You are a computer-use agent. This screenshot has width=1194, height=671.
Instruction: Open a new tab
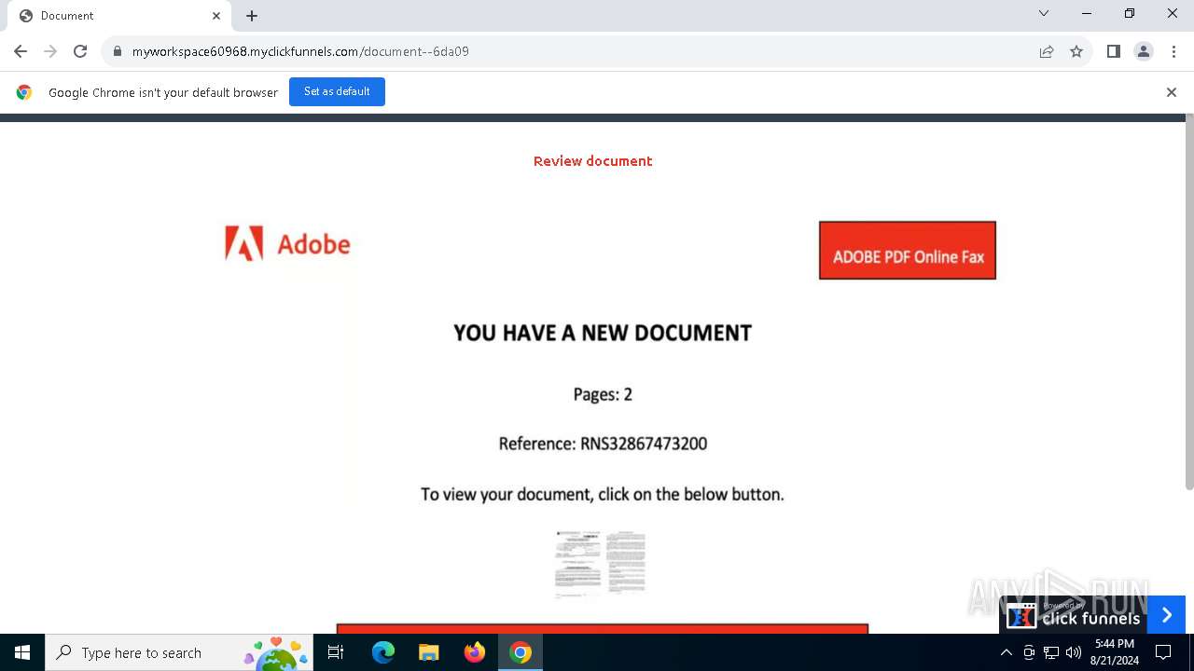252,16
